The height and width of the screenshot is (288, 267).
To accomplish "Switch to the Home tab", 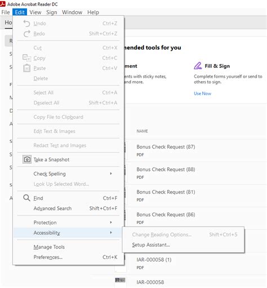I will (8, 22).
